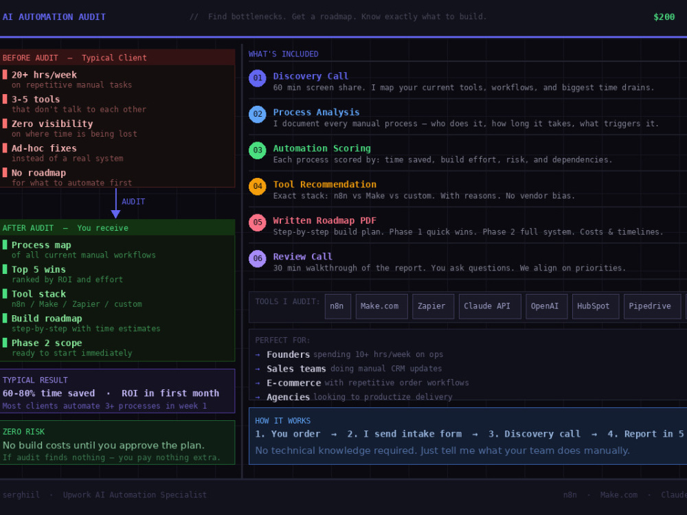Click the PERFECT FOR label
Image resolution: width=687 pixels, height=515 pixels.
pyautogui.click(x=282, y=341)
